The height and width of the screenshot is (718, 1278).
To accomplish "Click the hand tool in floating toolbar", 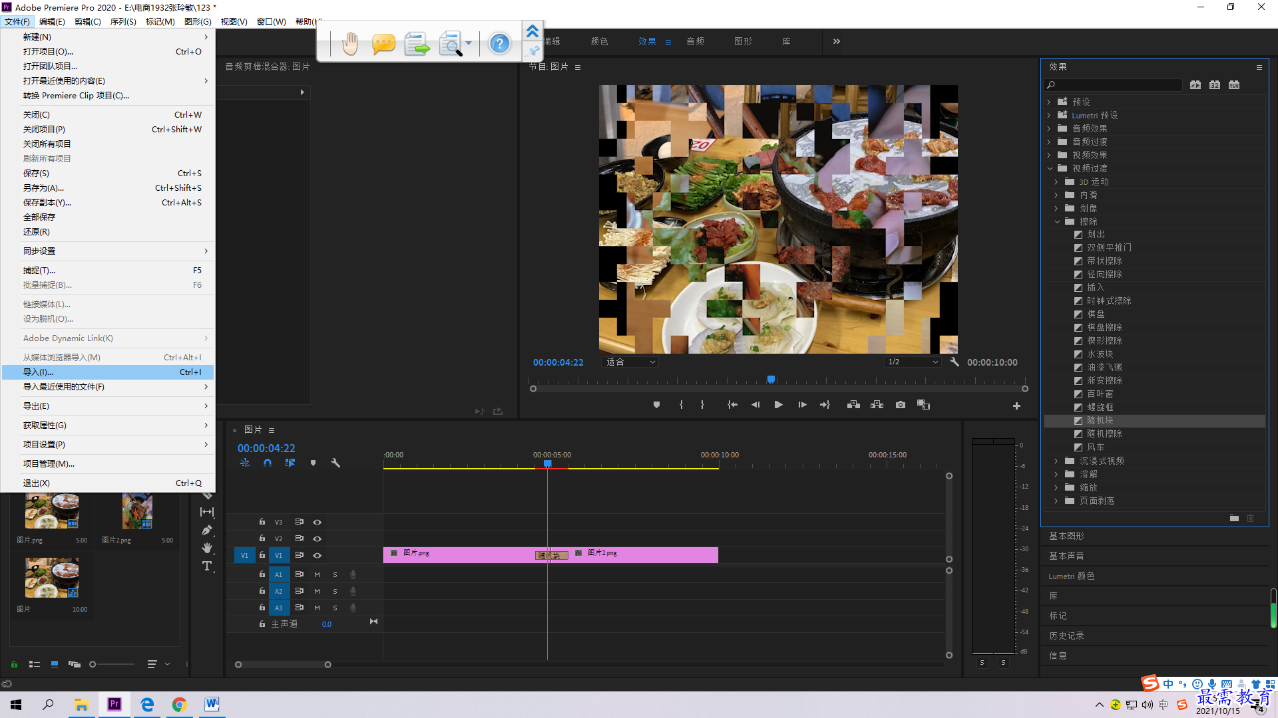I will [x=350, y=44].
